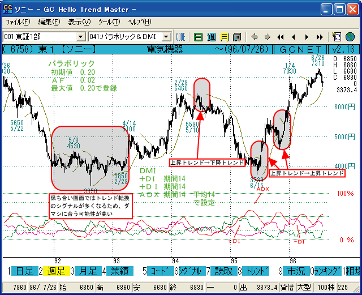Close the GC Hello Trend Master window
The image size is (362, 295).
pos(353,10)
